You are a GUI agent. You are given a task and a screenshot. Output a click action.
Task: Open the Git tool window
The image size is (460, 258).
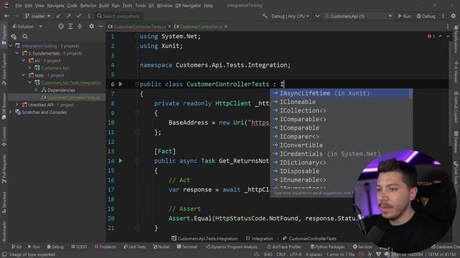[x=17, y=247]
